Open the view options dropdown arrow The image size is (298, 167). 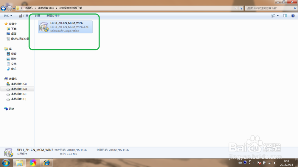click(x=278, y=16)
